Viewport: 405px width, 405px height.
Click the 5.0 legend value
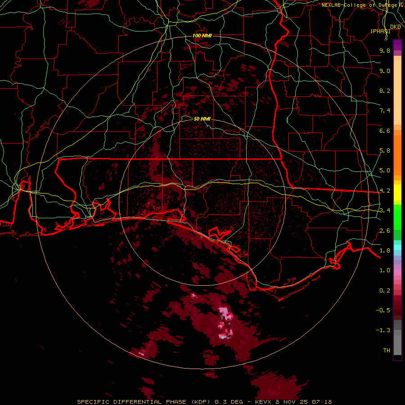coord(385,171)
